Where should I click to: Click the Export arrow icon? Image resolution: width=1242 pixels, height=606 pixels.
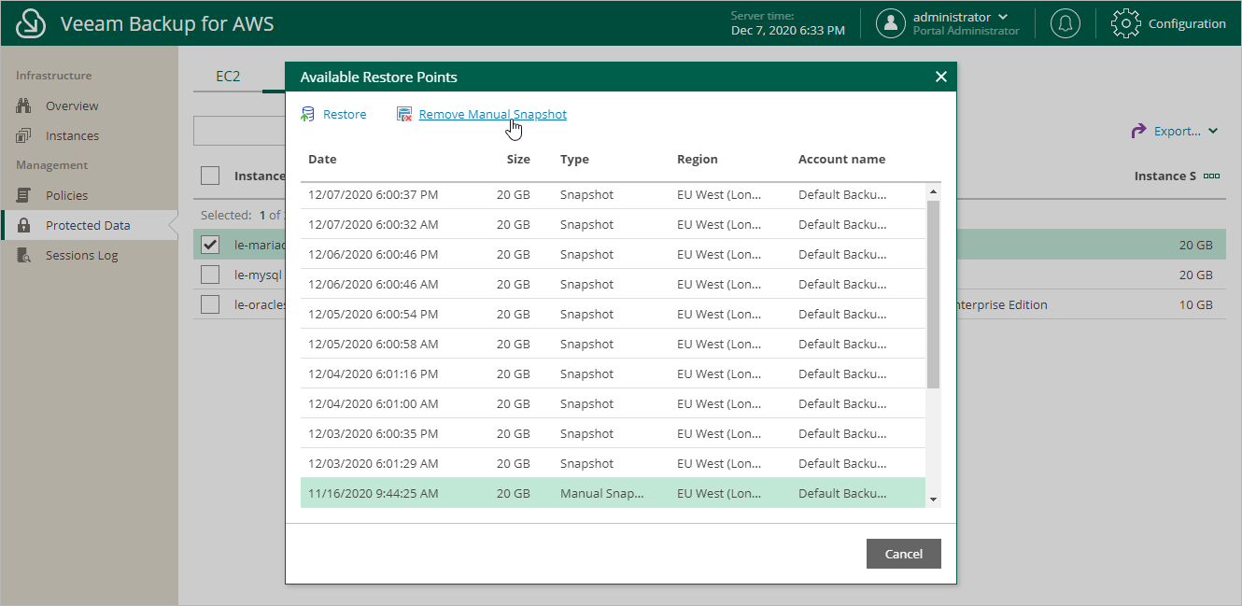(x=1138, y=132)
